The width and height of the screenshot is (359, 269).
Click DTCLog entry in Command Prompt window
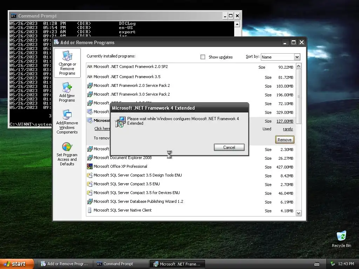click(127, 23)
